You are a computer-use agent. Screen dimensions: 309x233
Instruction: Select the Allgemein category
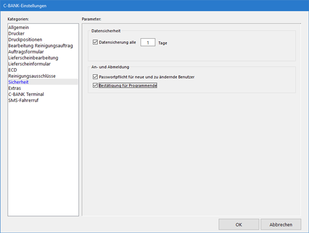point(19,27)
